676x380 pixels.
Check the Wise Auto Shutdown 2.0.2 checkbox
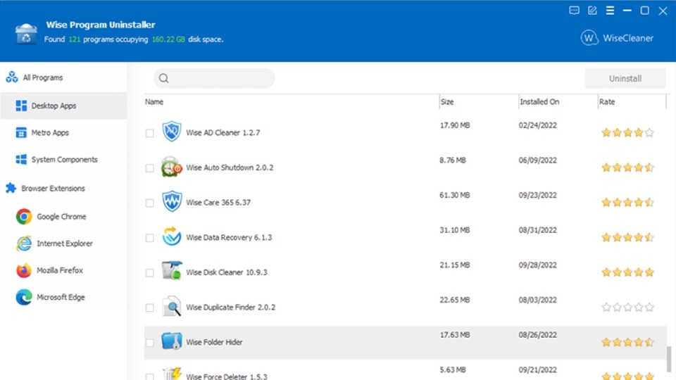click(x=149, y=168)
